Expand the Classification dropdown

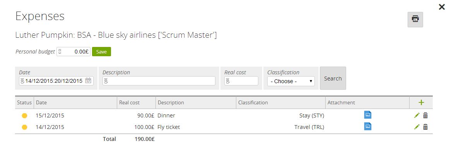pyautogui.click(x=291, y=81)
